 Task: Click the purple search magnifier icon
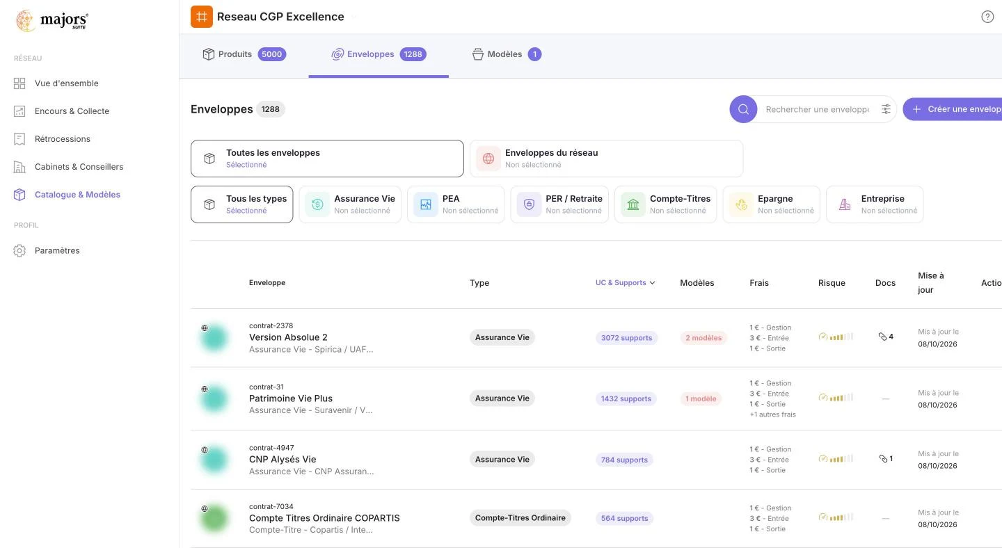coord(743,109)
